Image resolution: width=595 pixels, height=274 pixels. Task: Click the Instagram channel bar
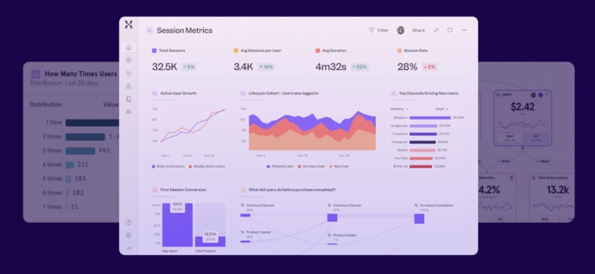pyautogui.click(x=422, y=142)
